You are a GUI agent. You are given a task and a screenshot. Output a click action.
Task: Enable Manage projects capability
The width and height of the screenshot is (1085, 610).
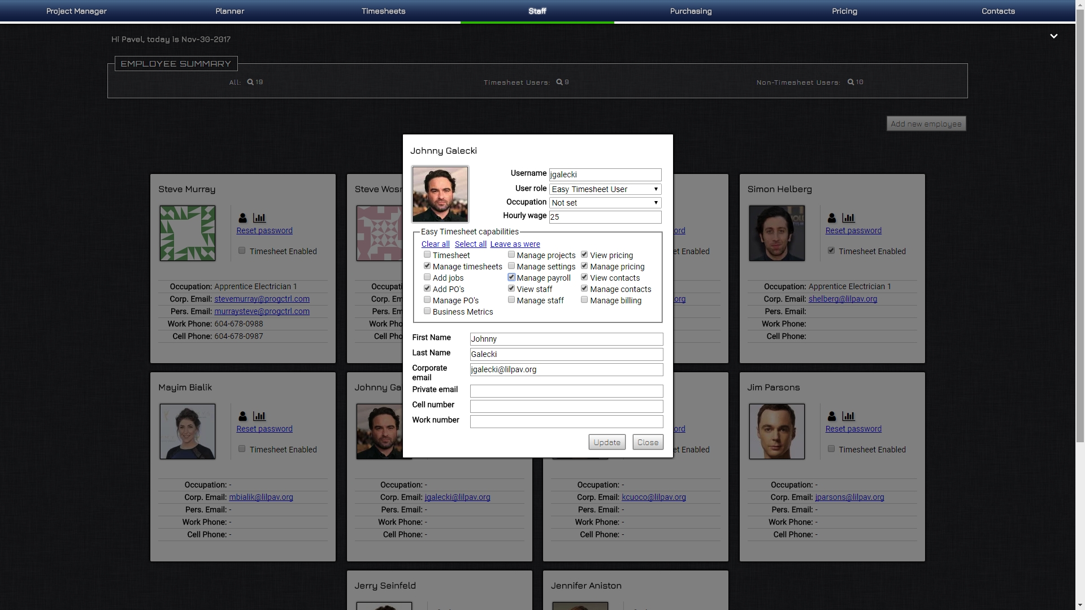tap(511, 255)
